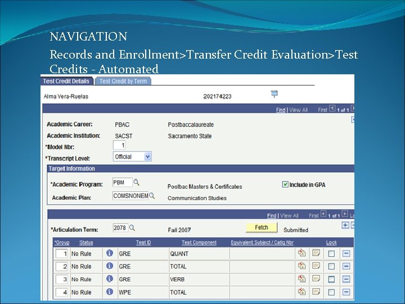Click Find link in articulation term bar

272,216
